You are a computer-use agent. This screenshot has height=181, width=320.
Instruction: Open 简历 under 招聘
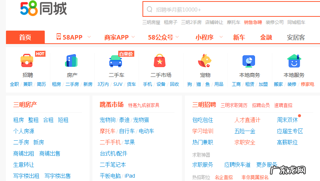coord(41,84)
